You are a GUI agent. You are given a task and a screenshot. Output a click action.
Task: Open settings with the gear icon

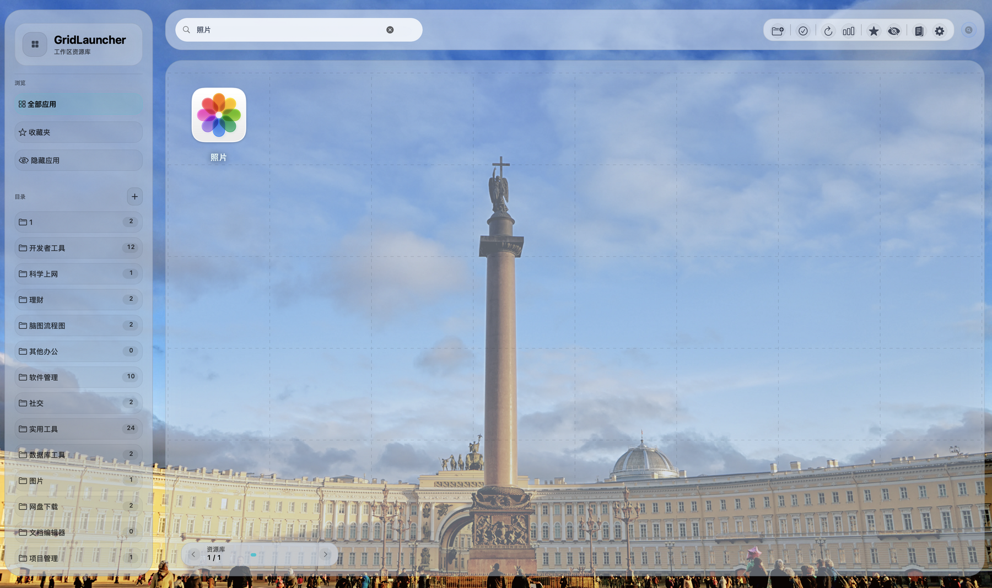pos(940,31)
